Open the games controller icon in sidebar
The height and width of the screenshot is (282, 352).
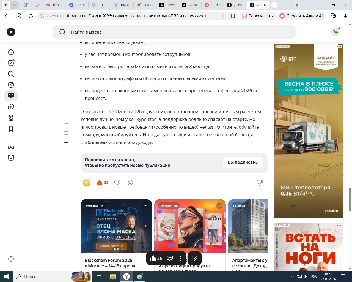pyautogui.click(x=11, y=147)
